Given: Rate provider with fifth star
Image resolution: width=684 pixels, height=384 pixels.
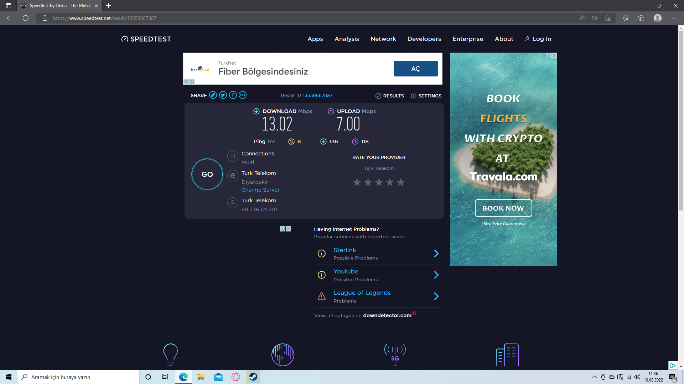Looking at the screenshot, I should [401, 182].
